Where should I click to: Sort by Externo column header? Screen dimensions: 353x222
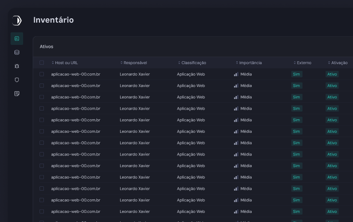click(x=304, y=63)
